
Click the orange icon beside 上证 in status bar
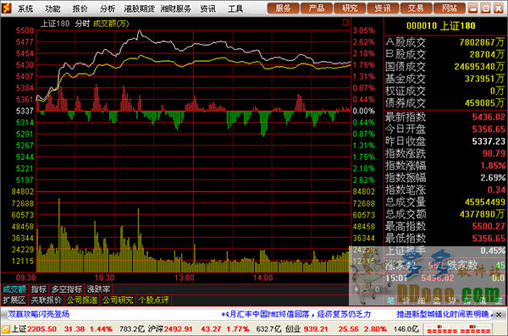pyautogui.click(x=6, y=329)
